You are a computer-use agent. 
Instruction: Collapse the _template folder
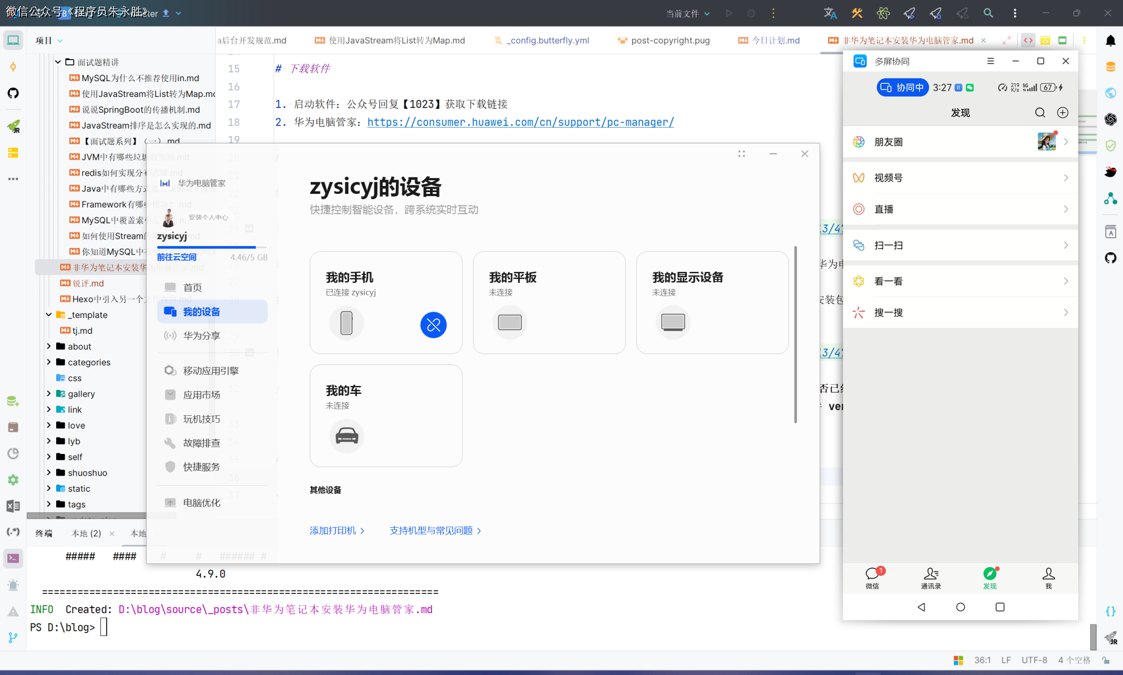[x=49, y=315]
